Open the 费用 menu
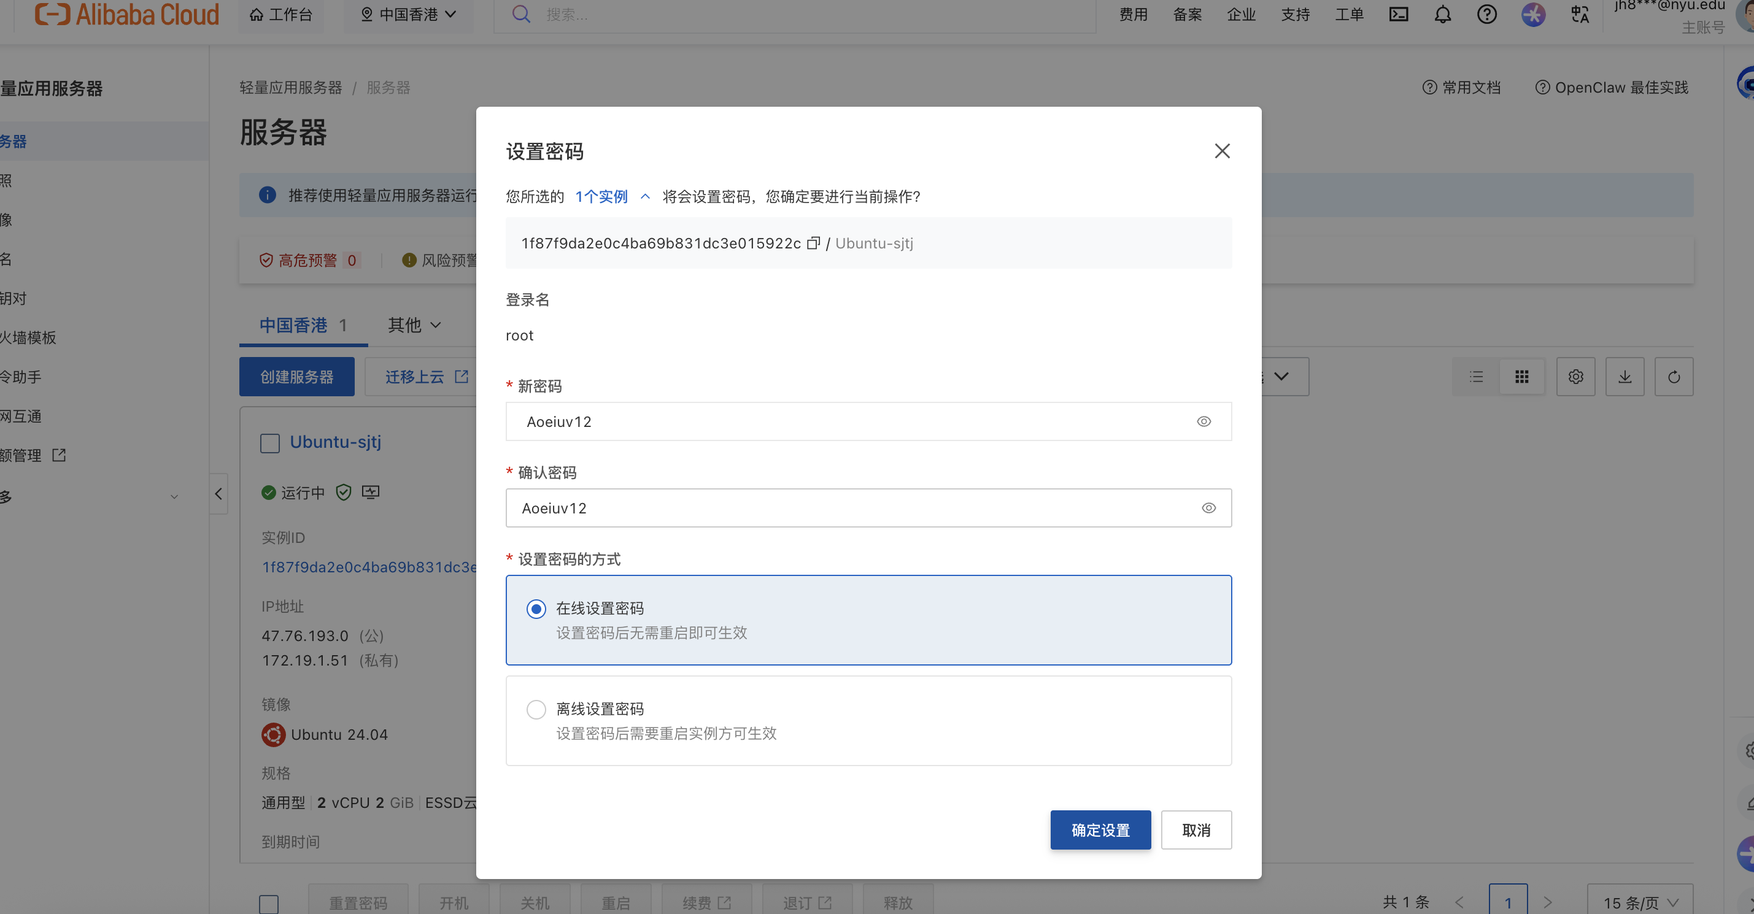Screen dimensions: 1754x914 tap(1133, 14)
